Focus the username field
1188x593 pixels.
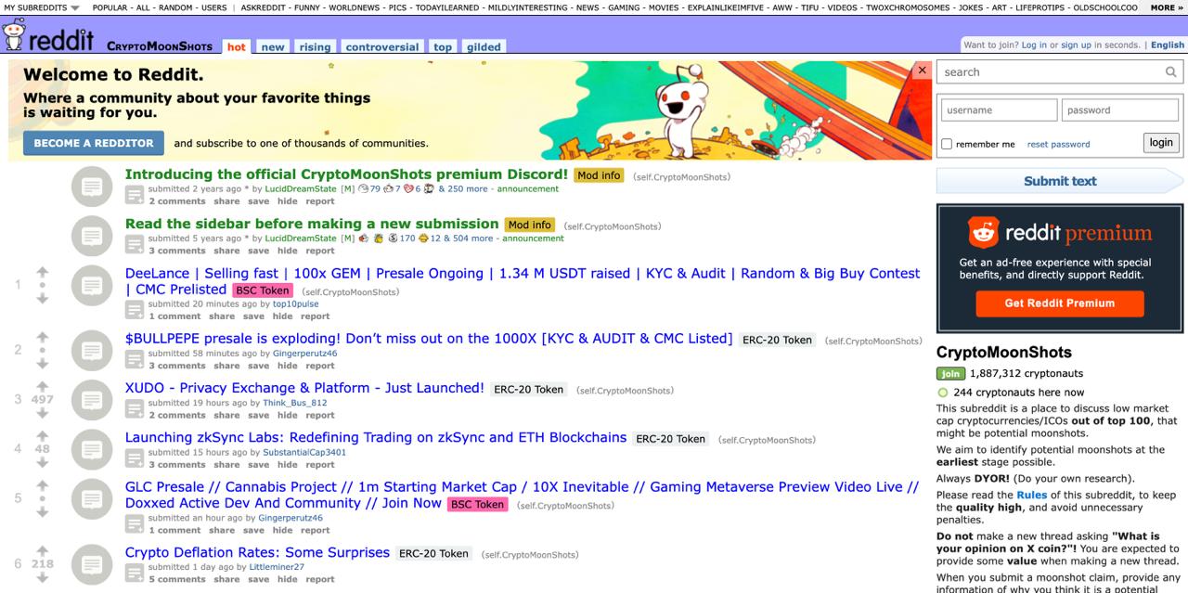[999, 110]
